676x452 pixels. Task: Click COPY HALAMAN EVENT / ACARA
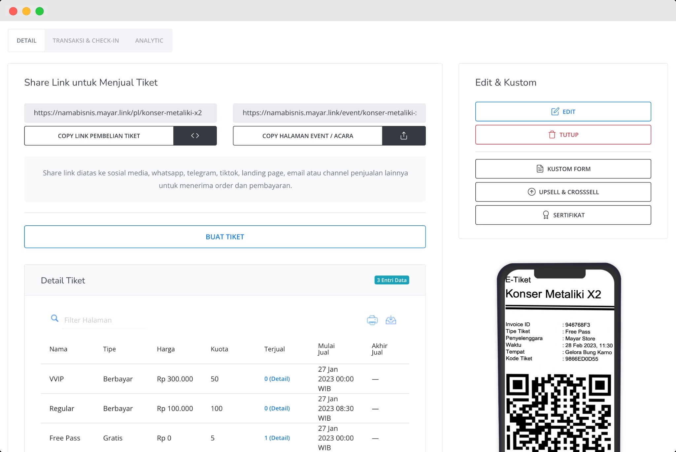(307, 136)
